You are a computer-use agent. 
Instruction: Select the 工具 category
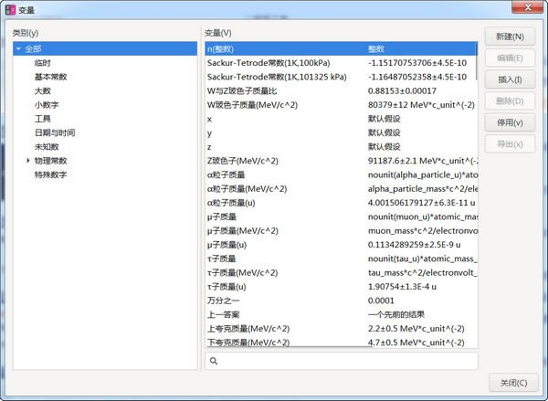click(x=43, y=119)
